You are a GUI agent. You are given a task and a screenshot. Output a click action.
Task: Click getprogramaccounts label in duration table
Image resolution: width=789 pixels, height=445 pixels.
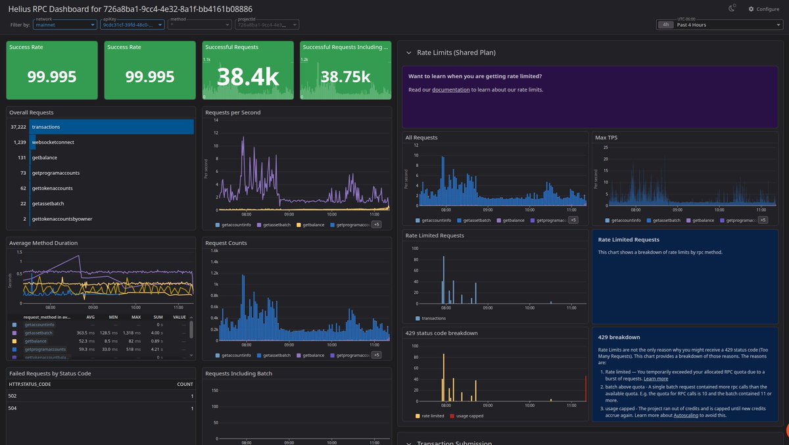tap(45, 350)
